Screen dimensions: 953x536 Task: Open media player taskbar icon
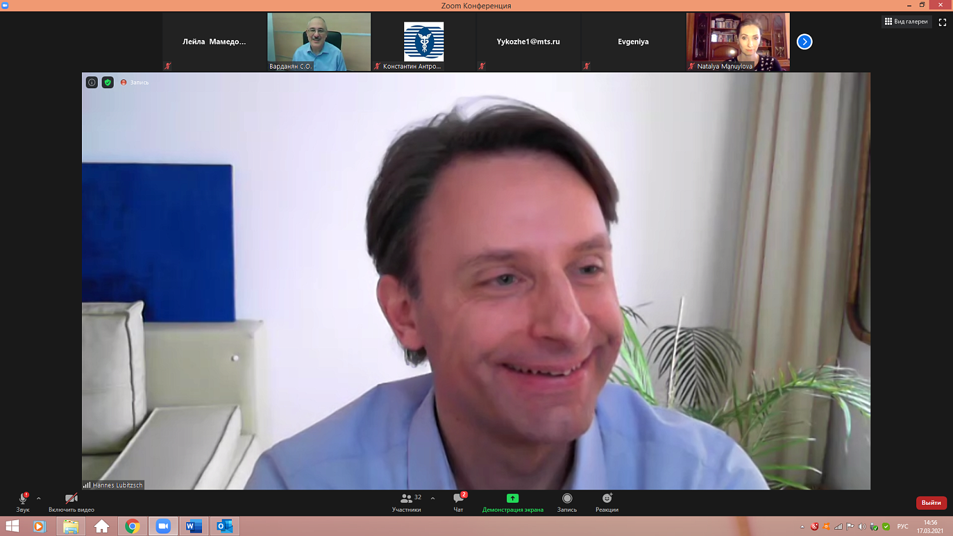point(39,526)
